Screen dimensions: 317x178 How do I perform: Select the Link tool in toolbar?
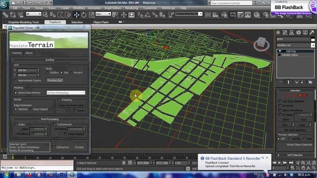(5, 15)
